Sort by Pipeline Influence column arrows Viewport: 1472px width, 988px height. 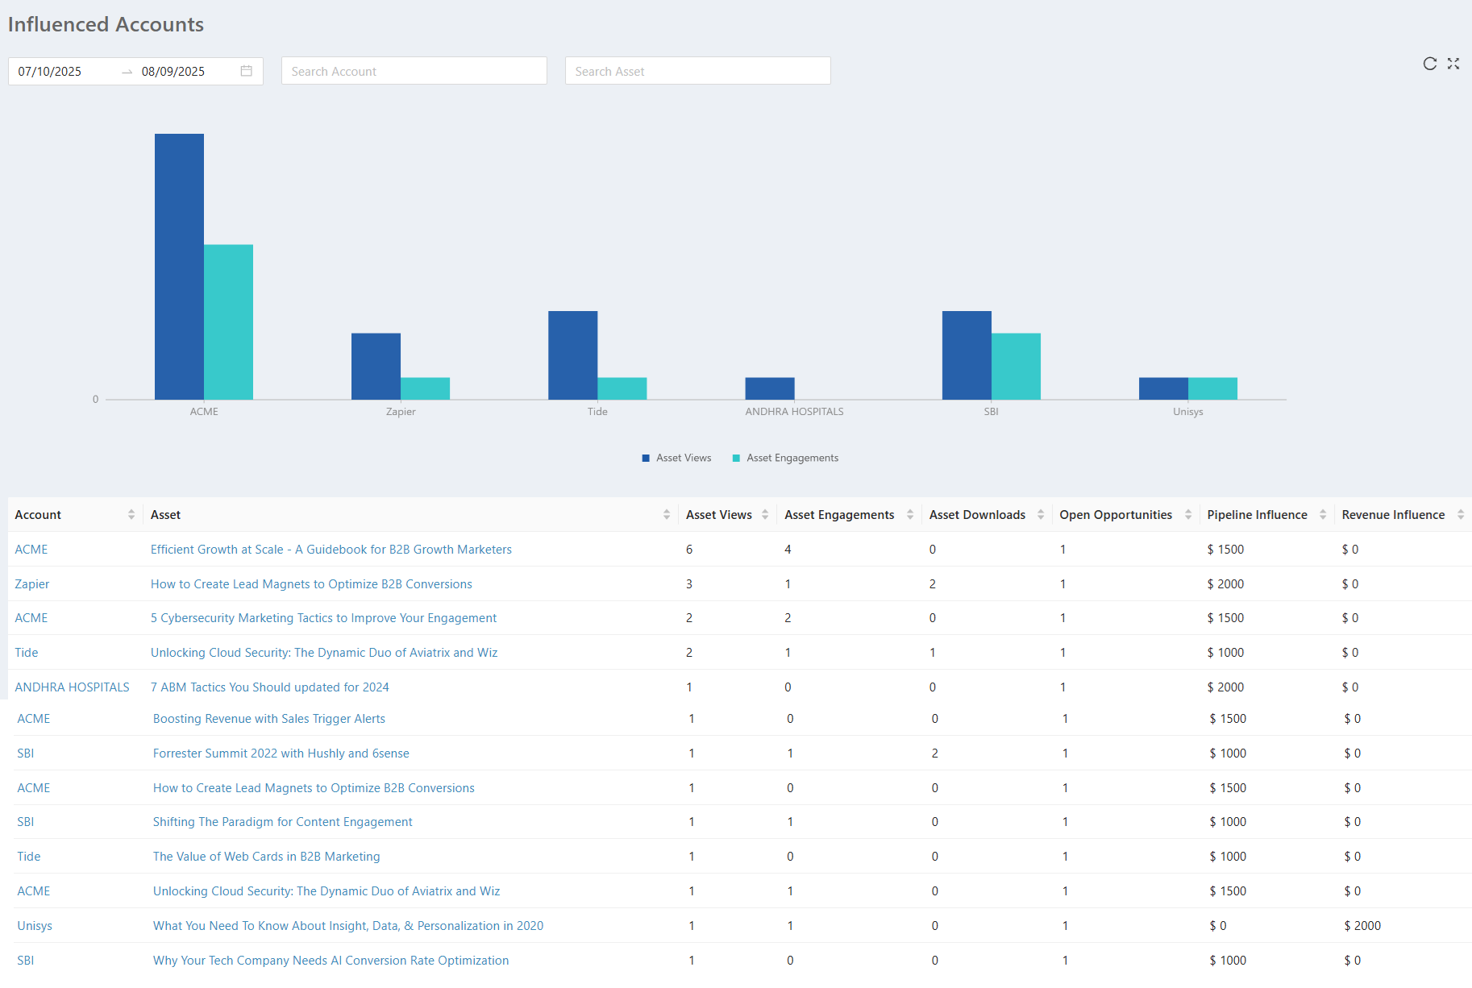tap(1323, 515)
